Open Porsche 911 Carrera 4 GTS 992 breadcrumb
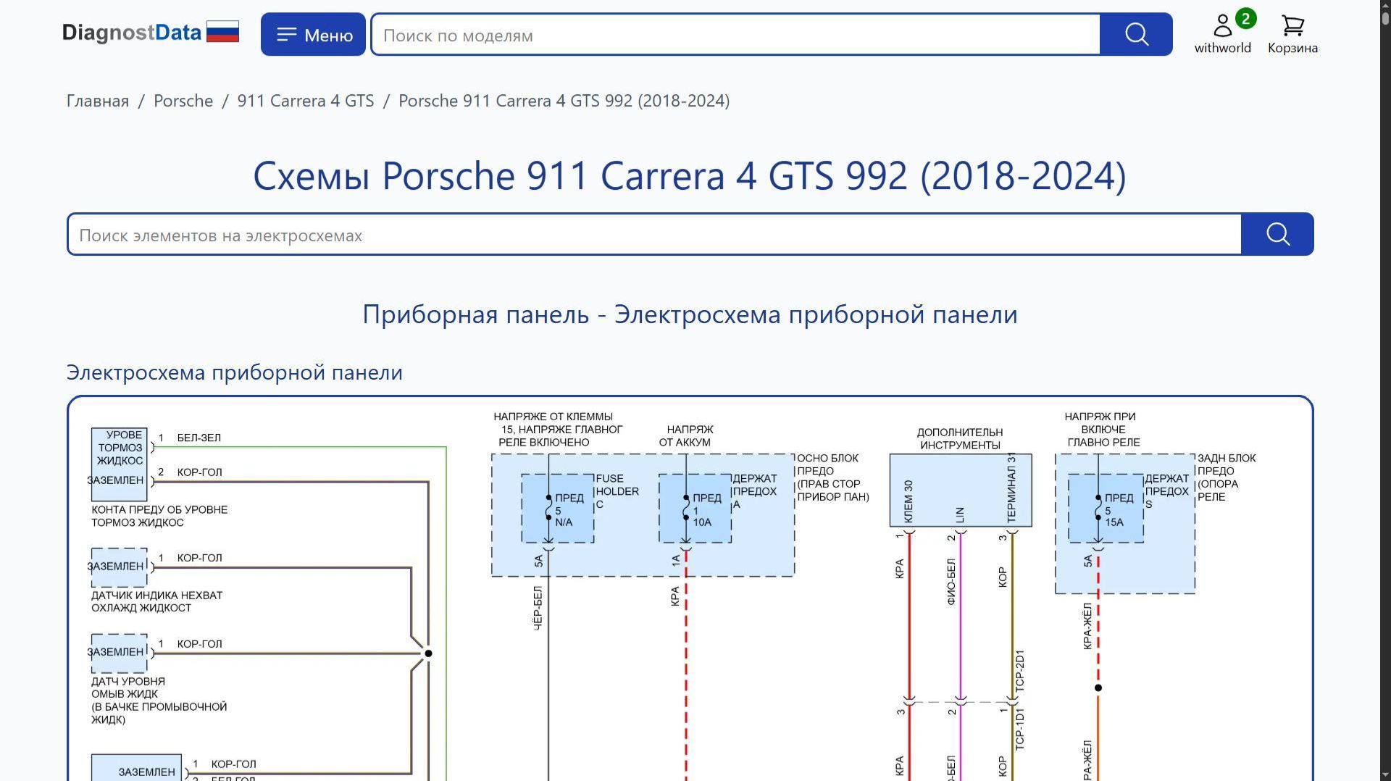The height and width of the screenshot is (781, 1391). [564, 101]
